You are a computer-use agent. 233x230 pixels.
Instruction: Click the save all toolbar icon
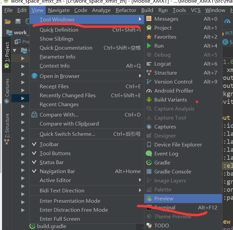(18, 21)
